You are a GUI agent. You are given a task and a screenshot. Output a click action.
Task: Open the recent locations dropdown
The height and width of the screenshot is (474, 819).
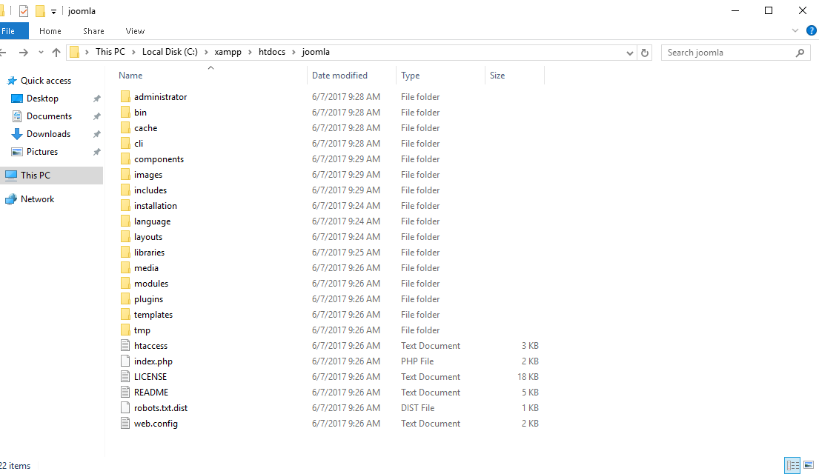coord(41,52)
